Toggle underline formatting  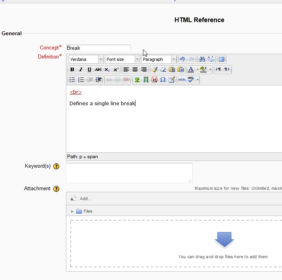(x=89, y=70)
